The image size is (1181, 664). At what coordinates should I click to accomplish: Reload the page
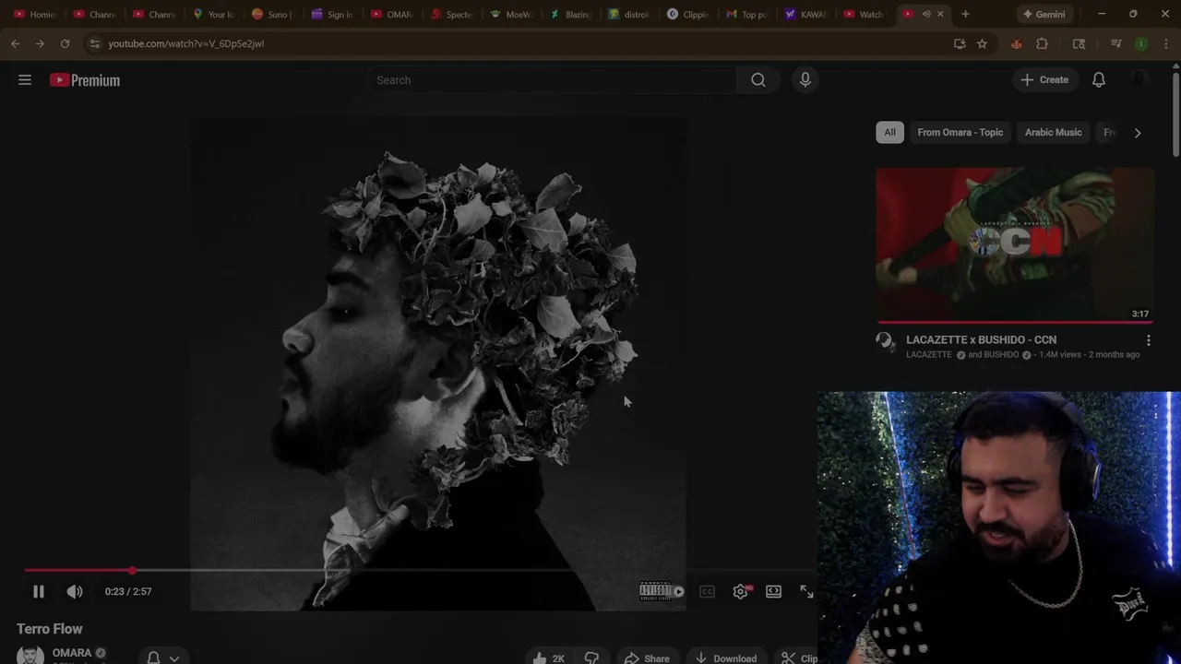[x=65, y=43]
